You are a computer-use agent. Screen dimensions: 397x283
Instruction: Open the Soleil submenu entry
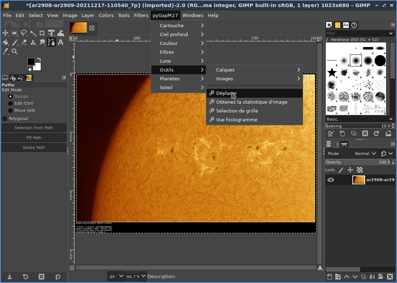[x=166, y=87]
